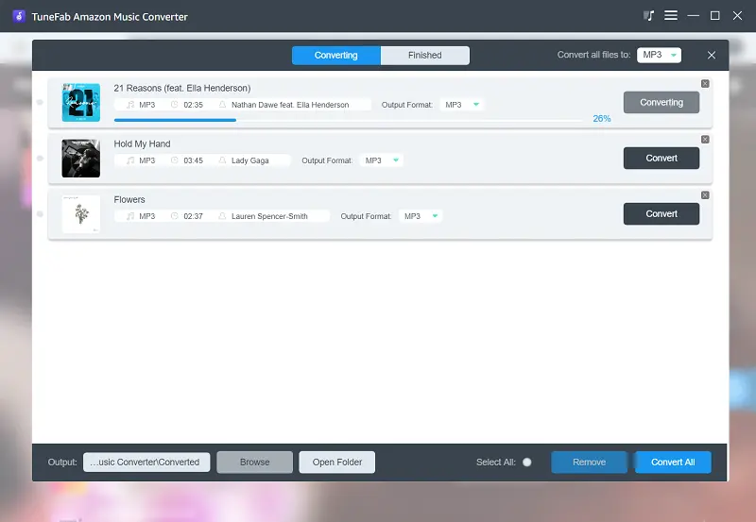Screen dimensions: 756x522
Task: Click the 03:45 duration of Hold My Hand
Action: (x=194, y=160)
